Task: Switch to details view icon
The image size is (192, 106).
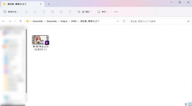Action: [x=186, y=104]
